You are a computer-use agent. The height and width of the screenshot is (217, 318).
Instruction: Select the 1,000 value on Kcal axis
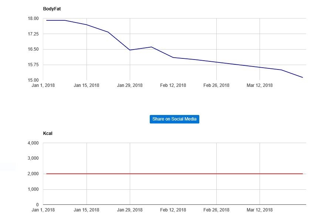point(33,189)
